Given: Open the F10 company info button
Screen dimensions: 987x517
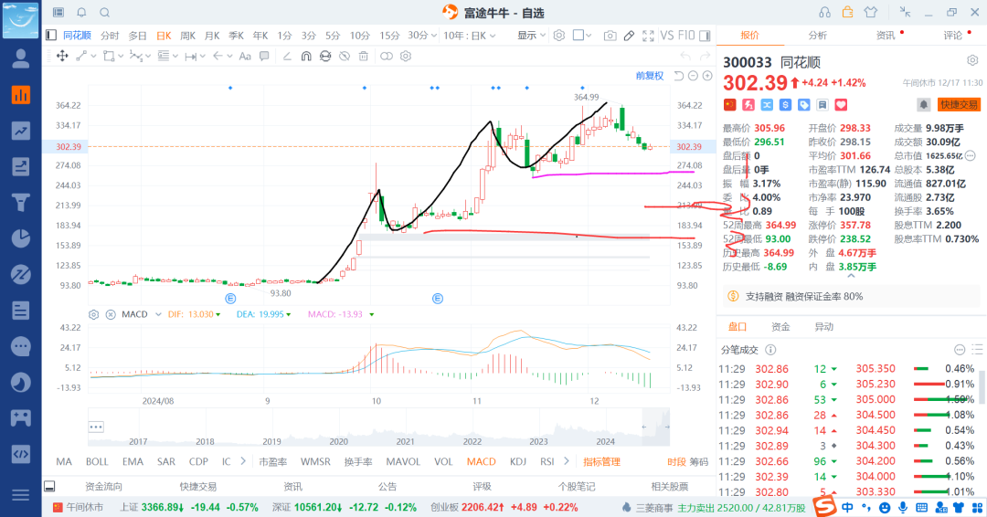Looking at the screenshot, I should click(x=686, y=36).
